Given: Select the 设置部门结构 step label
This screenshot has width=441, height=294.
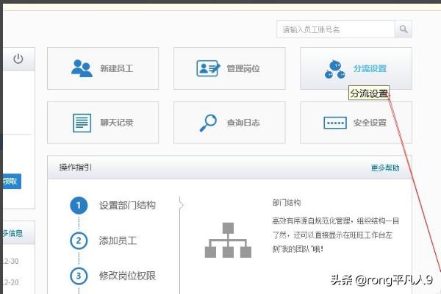Looking at the screenshot, I should [127, 205].
